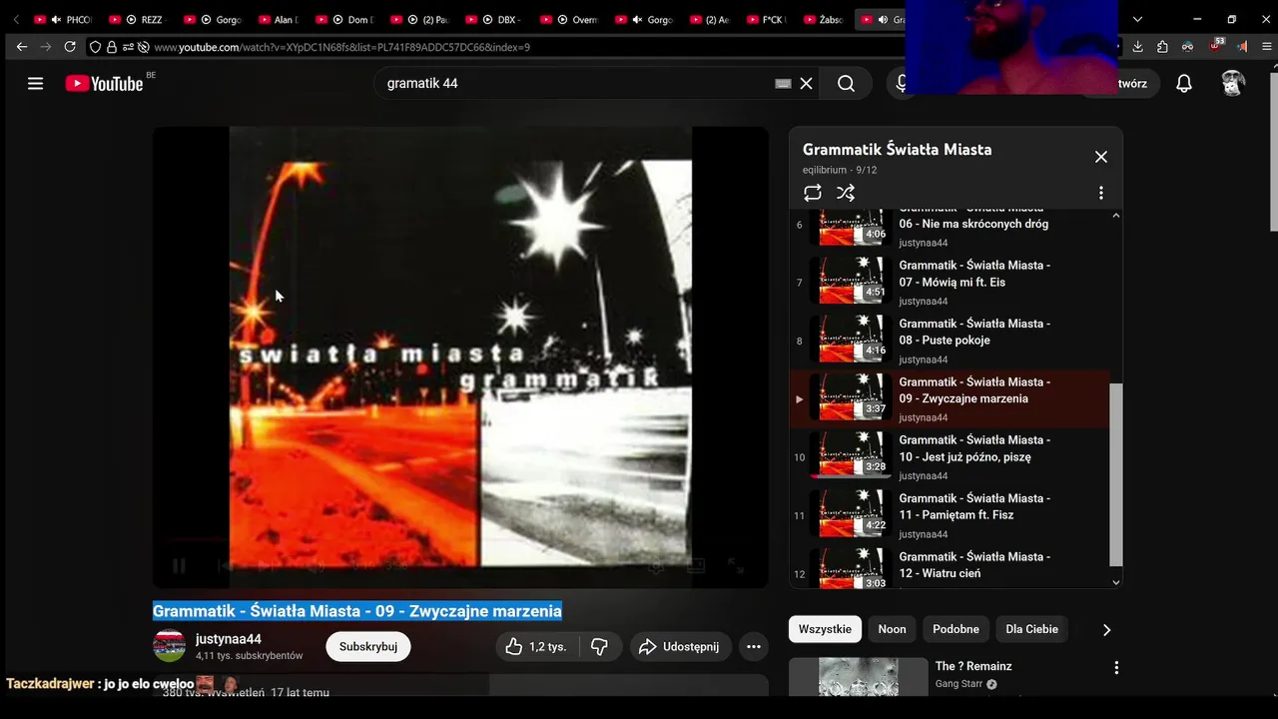Play track 11 - Pamiętam ft. Fisz

click(x=950, y=515)
